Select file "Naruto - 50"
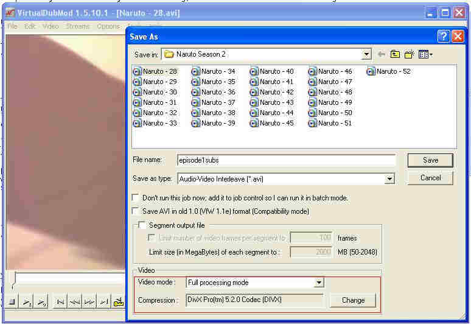The image size is (471, 324). coord(330,113)
